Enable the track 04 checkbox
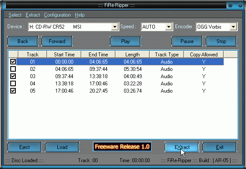246x169 pixels. 13,83
